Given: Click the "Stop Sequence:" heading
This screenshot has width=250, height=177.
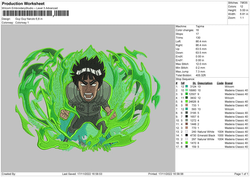Looking at the screenshot, I should point(185,79).
